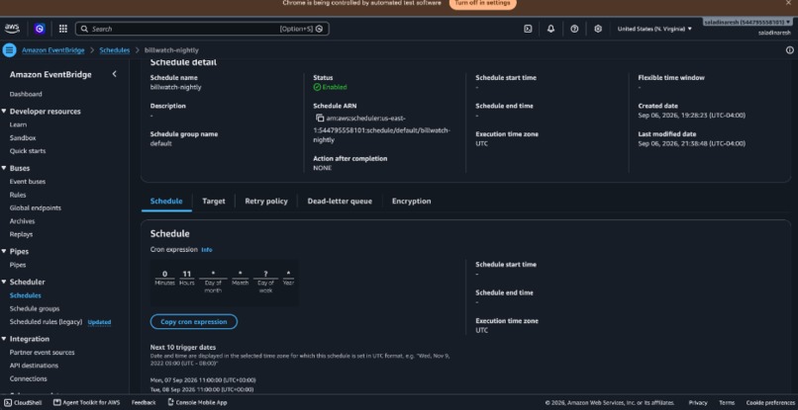The height and width of the screenshot is (410, 798).
Task: Switch to the Retry policy tab
Action: [x=266, y=202]
